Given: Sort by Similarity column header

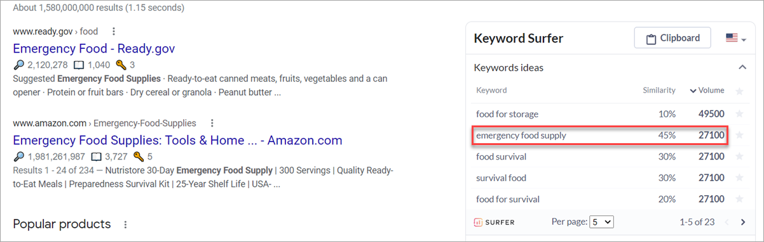Looking at the screenshot, I should pos(658,91).
